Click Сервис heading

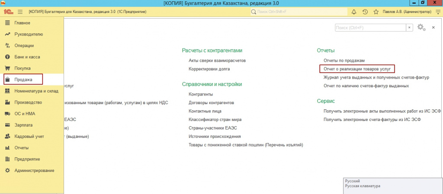[326, 101]
